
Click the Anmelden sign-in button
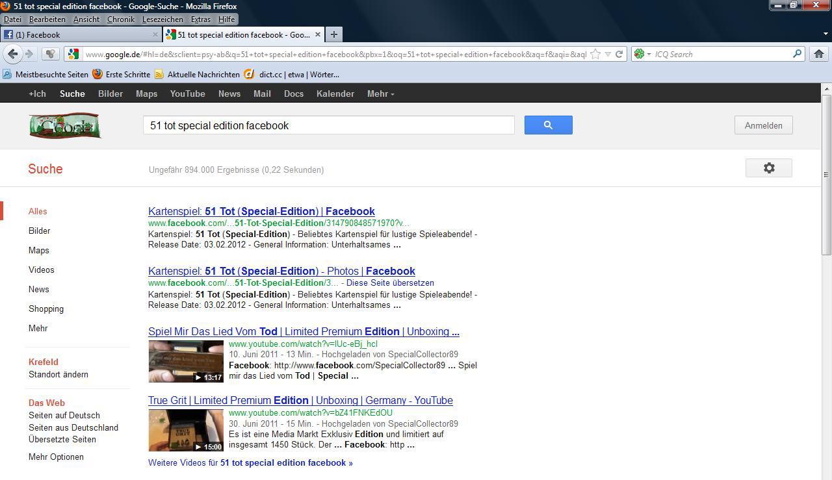pos(764,125)
